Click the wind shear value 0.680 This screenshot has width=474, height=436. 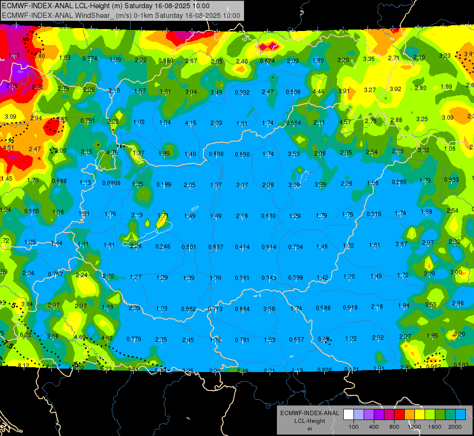pos(166,61)
